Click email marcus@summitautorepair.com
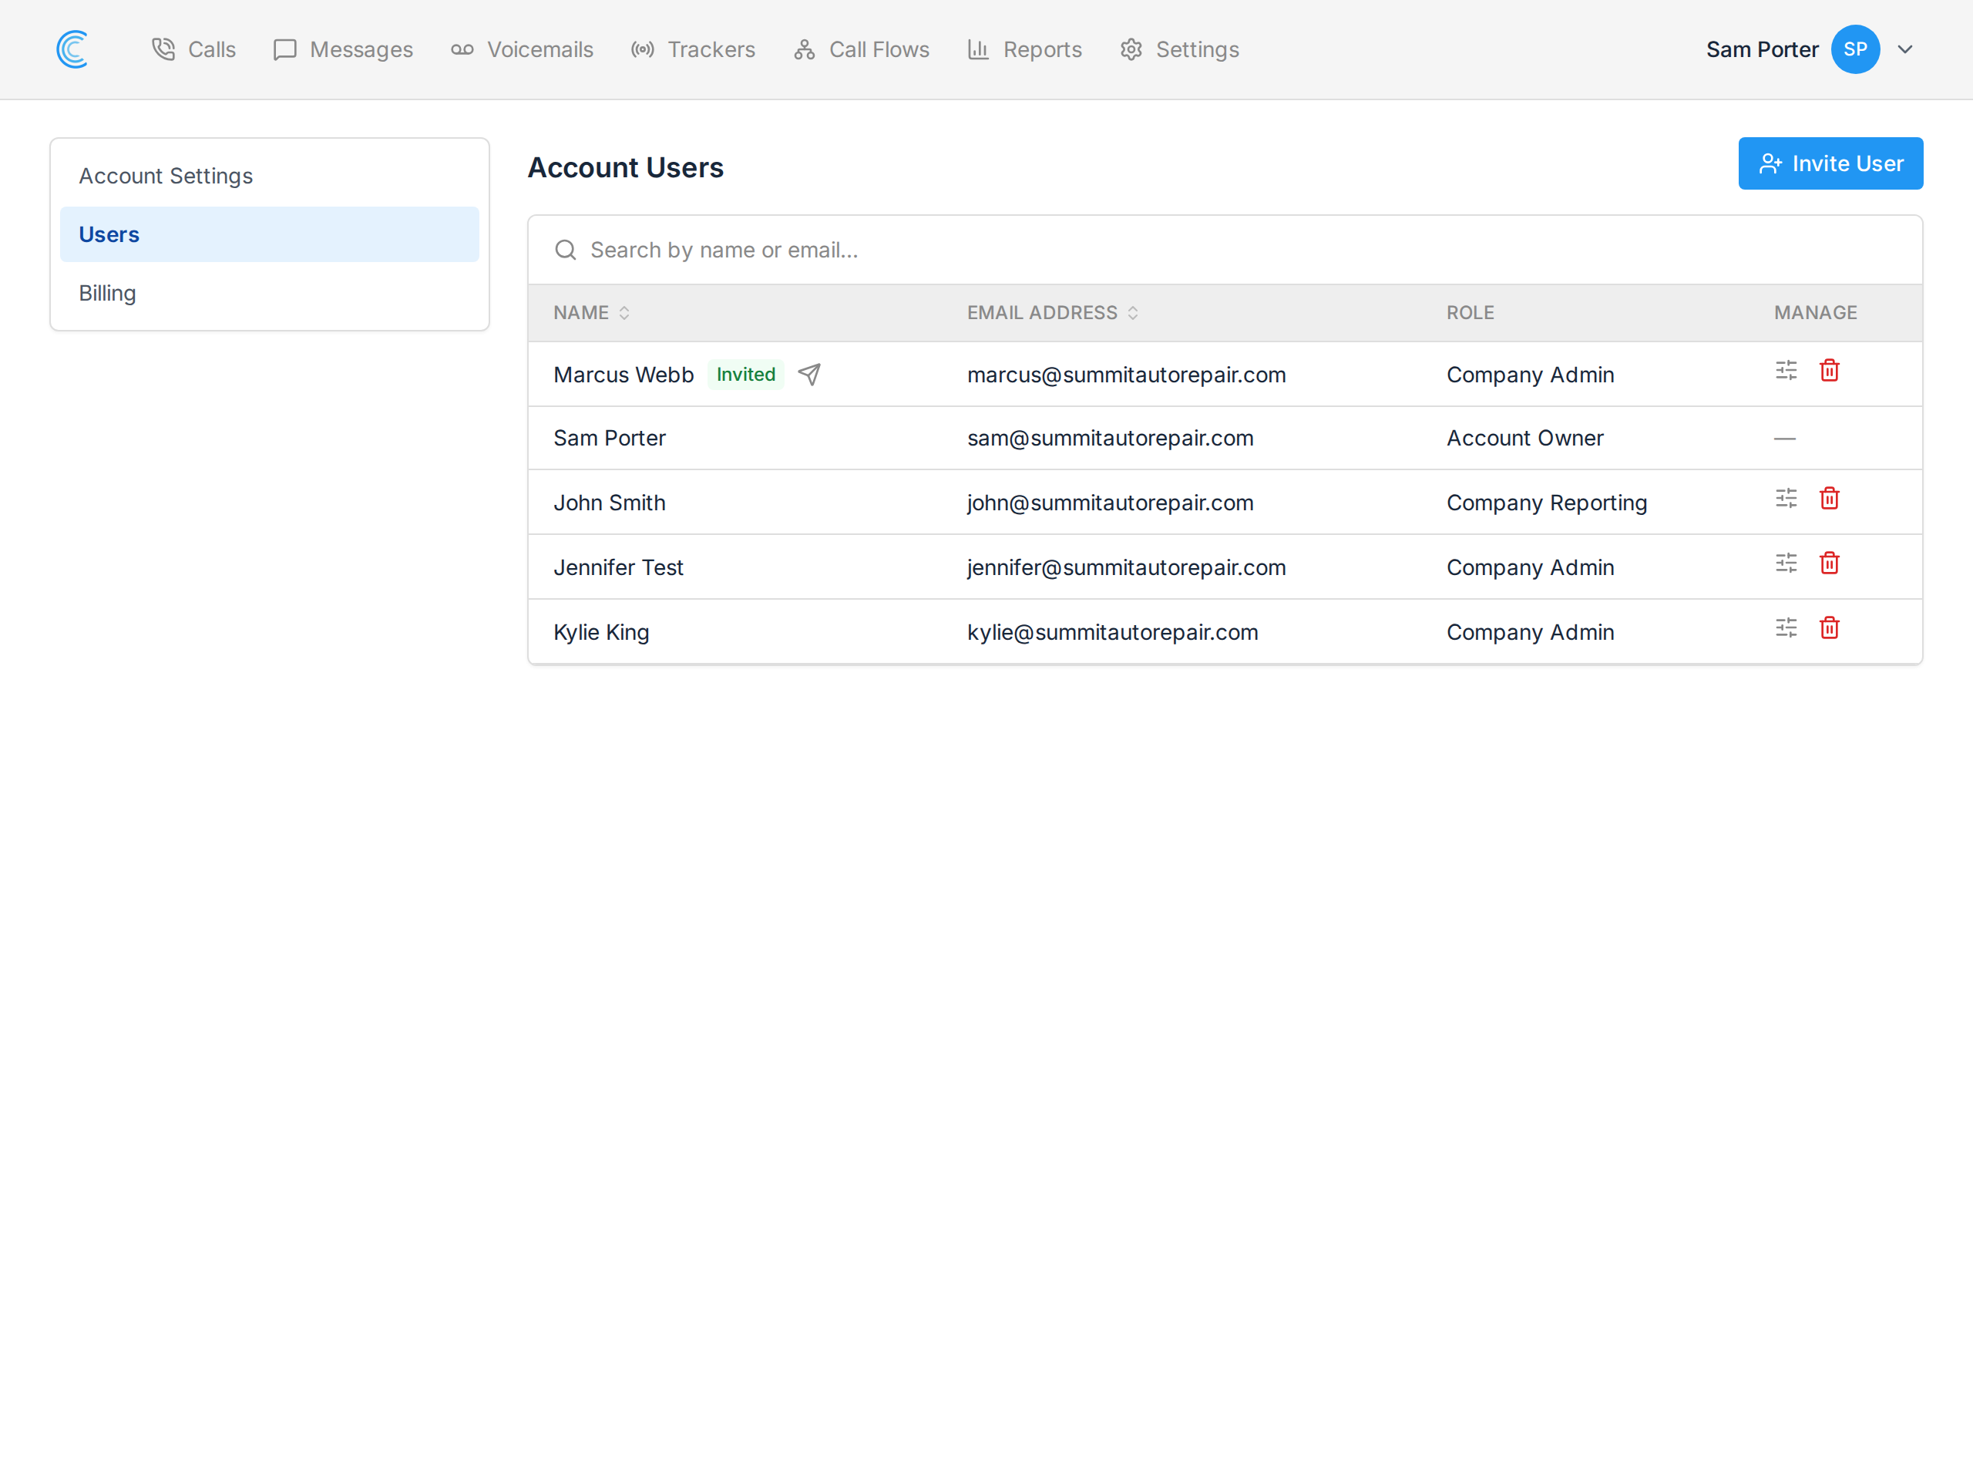The width and height of the screenshot is (1973, 1480). (1127, 375)
